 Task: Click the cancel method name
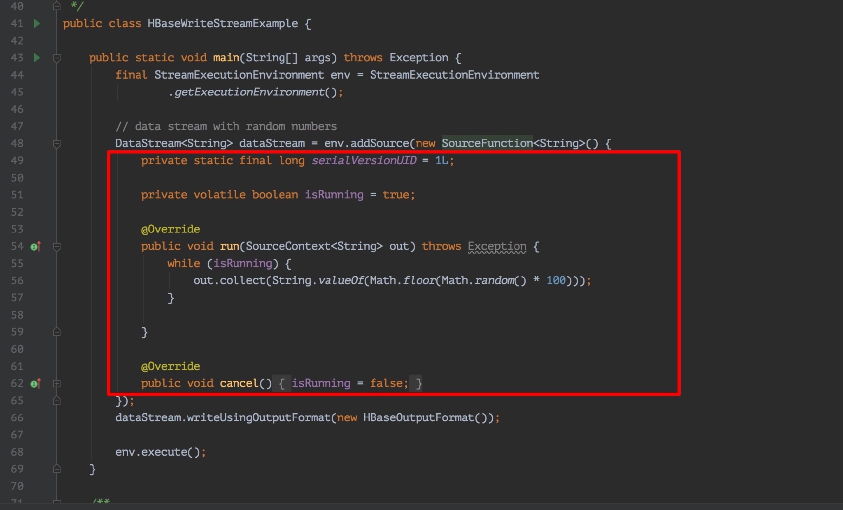[x=239, y=383]
